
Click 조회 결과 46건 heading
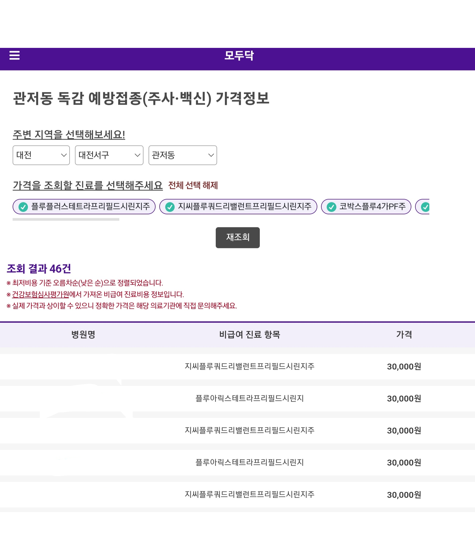point(39,268)
